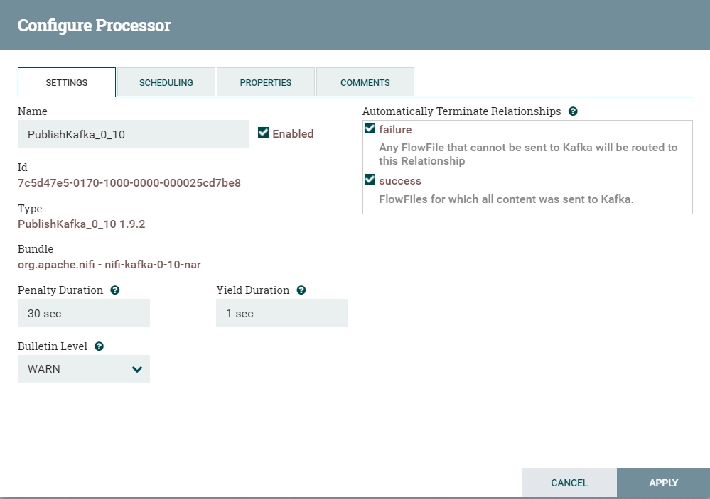This screenshot has width=710, height=499.
Task: Open the Properties tab
Action: pyautogui.click(x=266, y=82)
